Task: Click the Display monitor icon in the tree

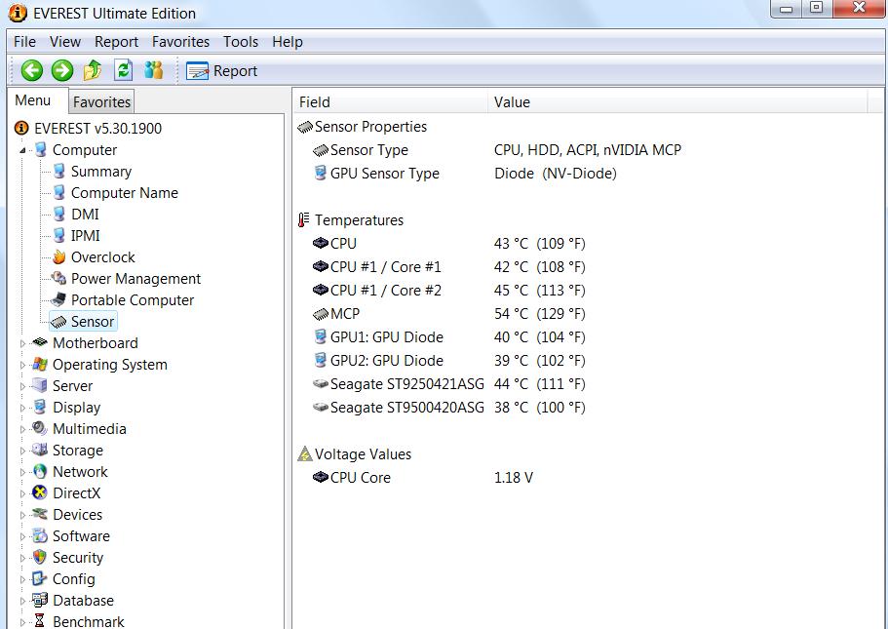Action: (40, 407)
